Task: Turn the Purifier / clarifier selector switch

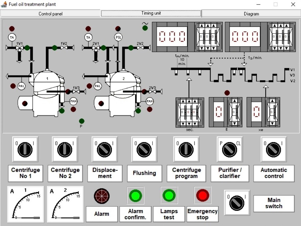Action: [x=230, y=149]
